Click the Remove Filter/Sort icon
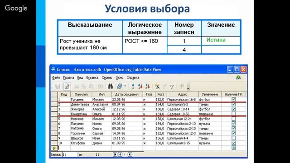The image size is (290, 163). [182, 86]
